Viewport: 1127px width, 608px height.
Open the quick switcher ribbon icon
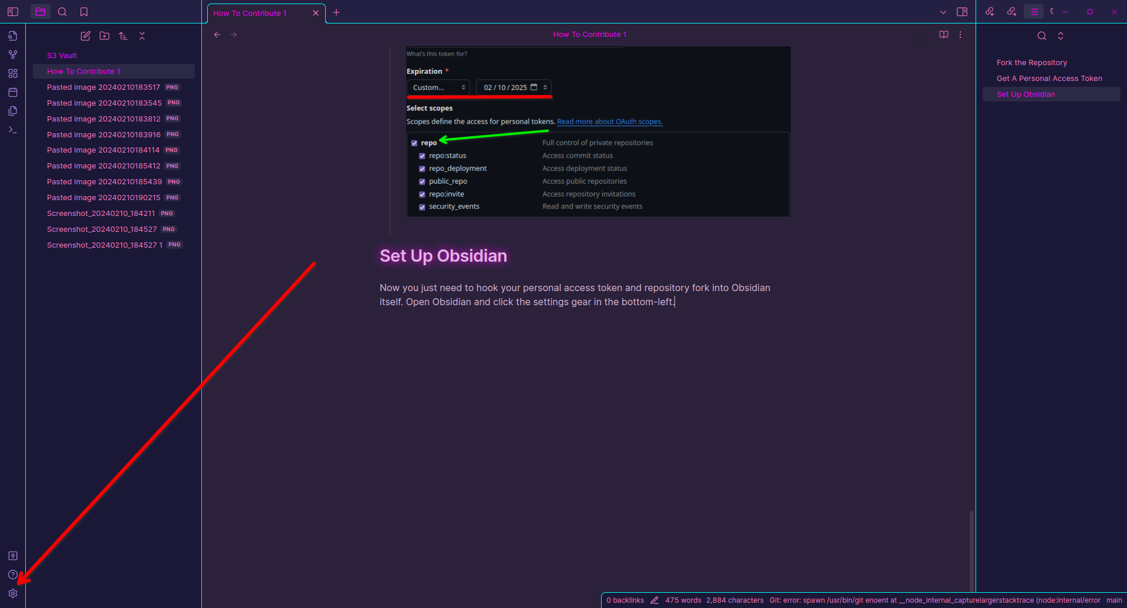13,36
